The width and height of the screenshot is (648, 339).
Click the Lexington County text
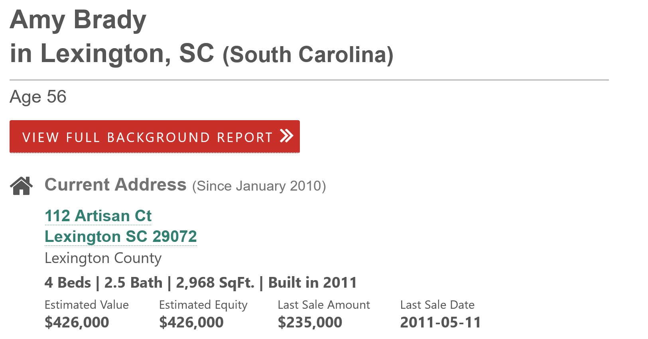coord(103,258)
